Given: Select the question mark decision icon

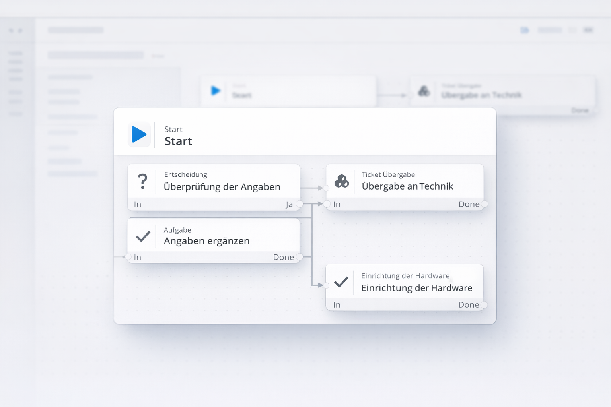Looking at the screenshot, I should (x=142, y=181).
